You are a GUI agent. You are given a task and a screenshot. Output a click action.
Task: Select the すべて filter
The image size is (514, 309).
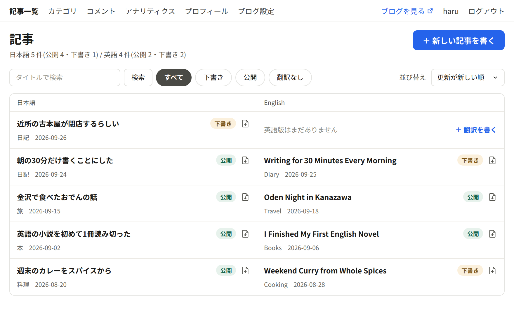174,78
